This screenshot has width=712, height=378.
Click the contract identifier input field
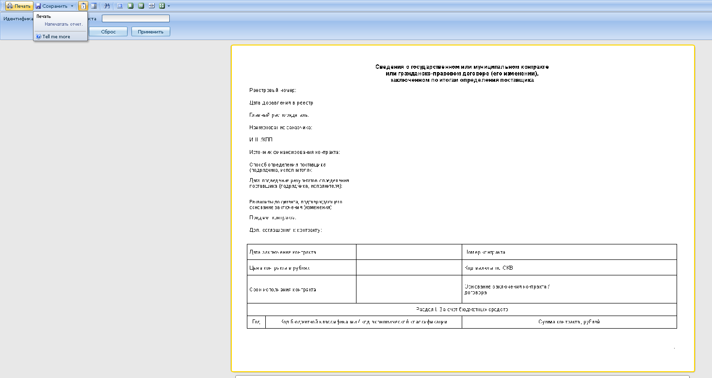pos(136,18)
